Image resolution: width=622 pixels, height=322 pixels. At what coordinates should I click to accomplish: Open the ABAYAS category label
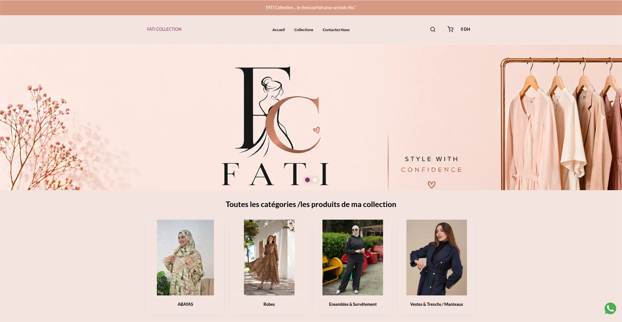[x=185, y=304]
